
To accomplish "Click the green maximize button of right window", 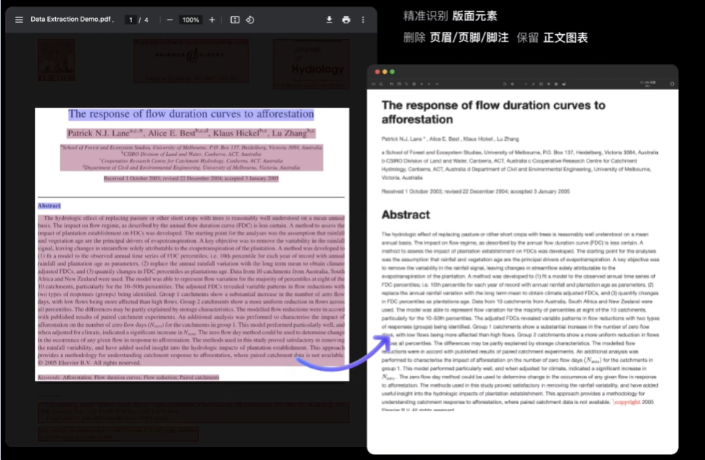I will point(392,72).
